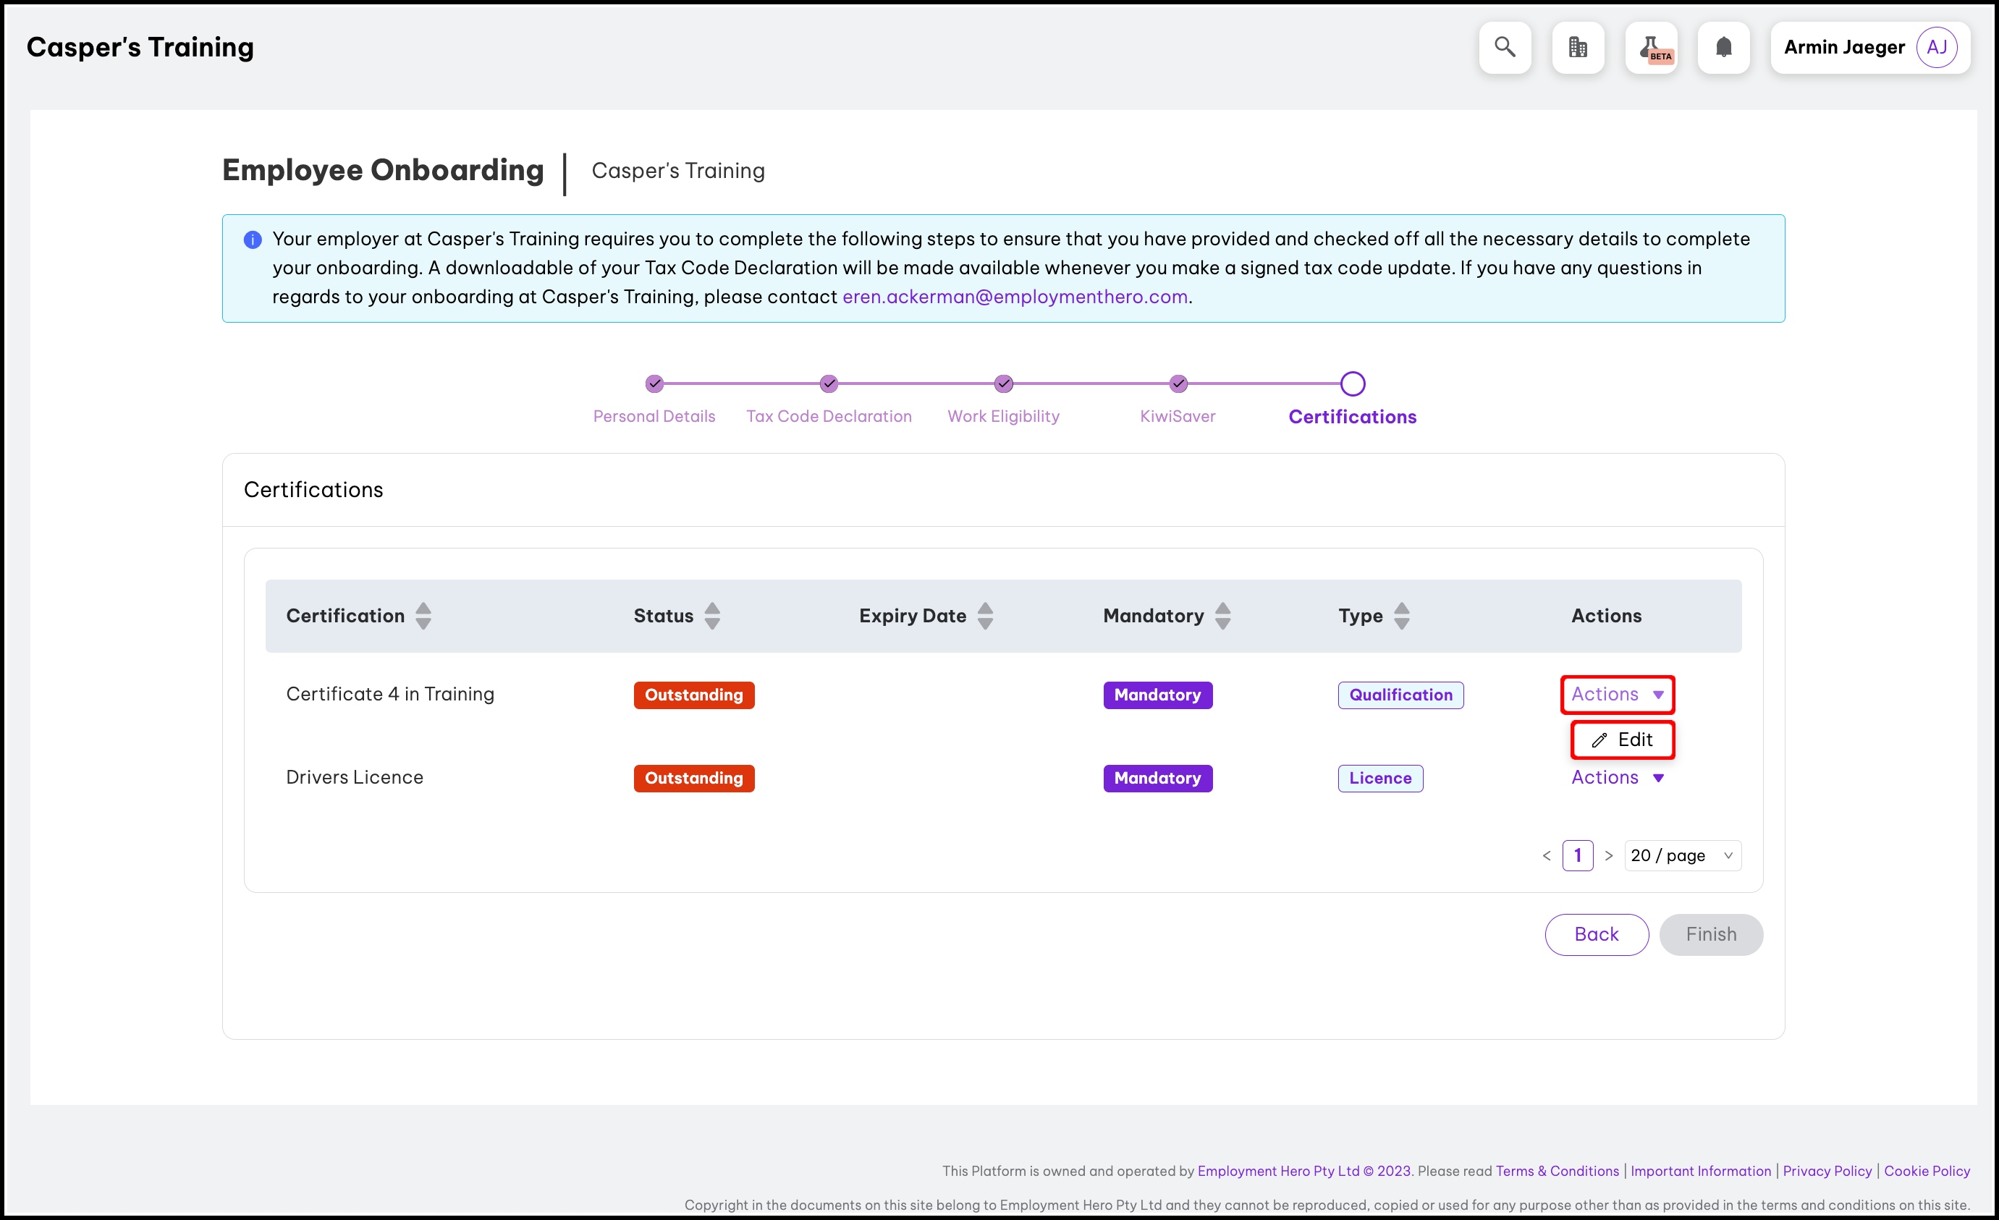This screenshot has height=1220, width=1999.
Task: Sort by Mandatory column arrows
Action: point(1222,616)
